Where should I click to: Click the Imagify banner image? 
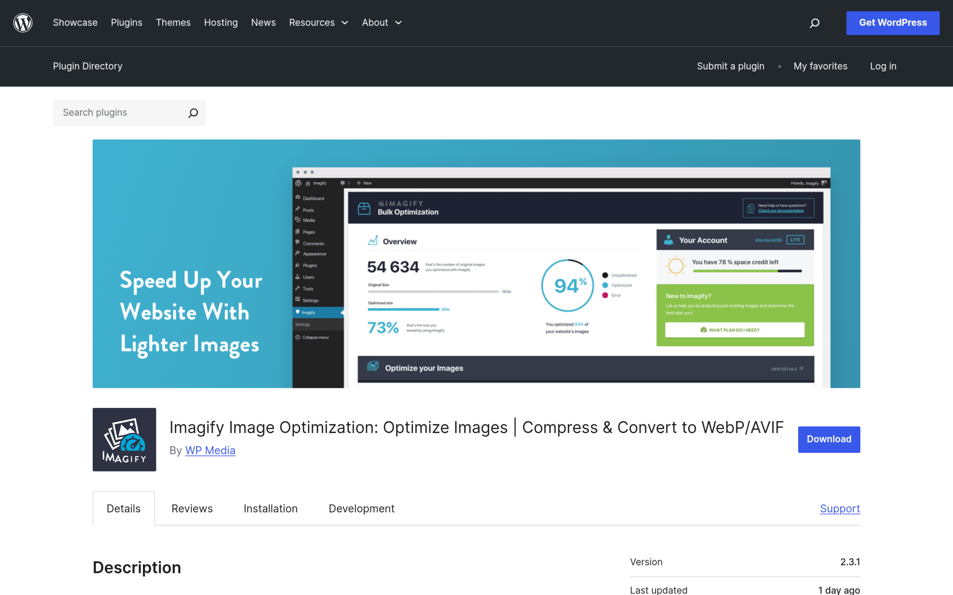coord(476,264)
